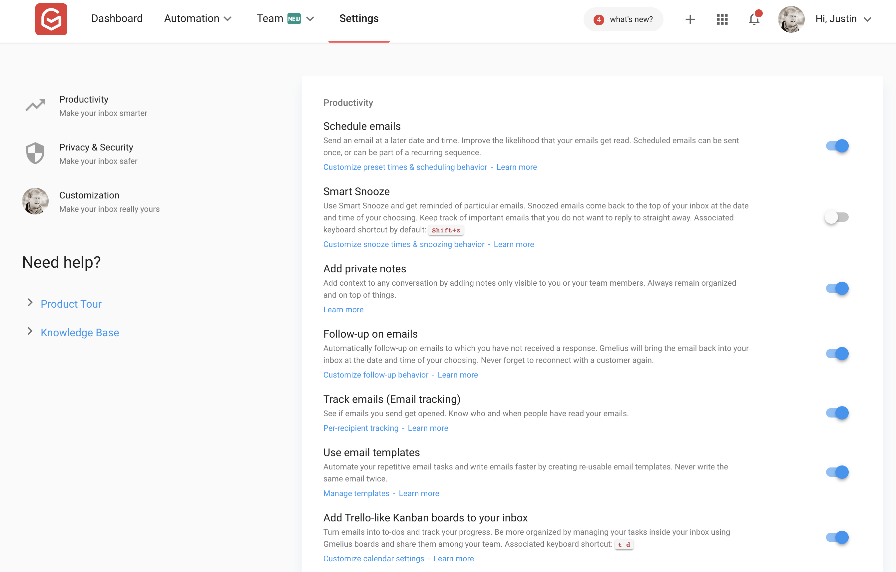The width and height of the screenshot is (896, 572).
Task: Click the NEW badge next to Team
Action: click(x=294, y=19)
